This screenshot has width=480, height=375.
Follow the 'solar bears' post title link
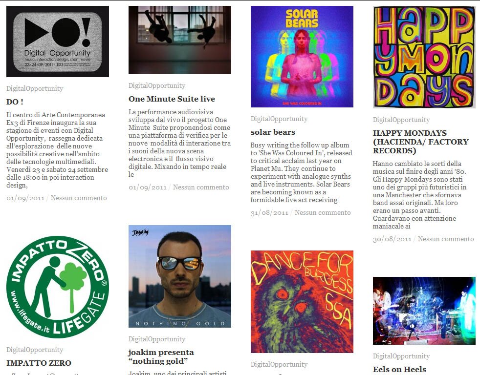273,132
